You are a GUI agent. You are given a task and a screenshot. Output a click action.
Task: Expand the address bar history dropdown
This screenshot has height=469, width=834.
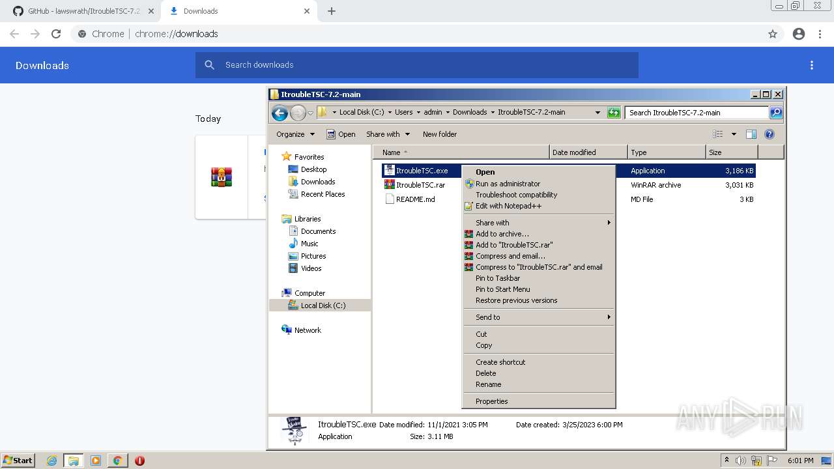coord(597,113)
